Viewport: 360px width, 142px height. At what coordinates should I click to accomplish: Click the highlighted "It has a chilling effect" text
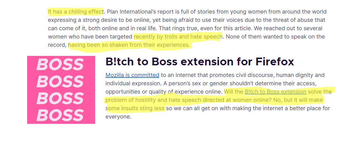tap(75, 12)
